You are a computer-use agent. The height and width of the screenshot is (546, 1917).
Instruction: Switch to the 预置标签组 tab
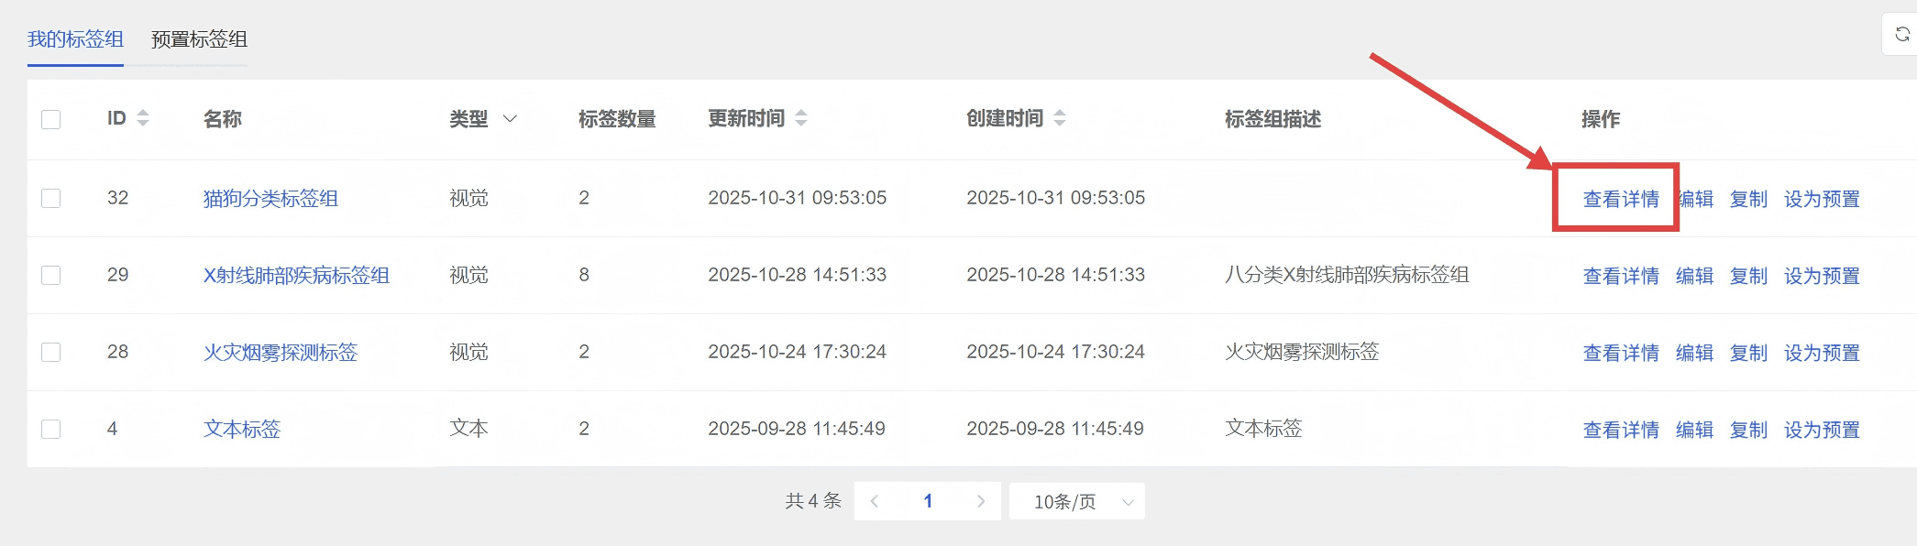[199, 39]
